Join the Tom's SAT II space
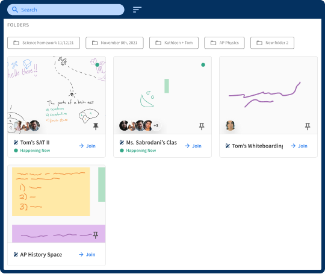The height and width of the screenshot is (274, 325). click(x=87, y=146)
